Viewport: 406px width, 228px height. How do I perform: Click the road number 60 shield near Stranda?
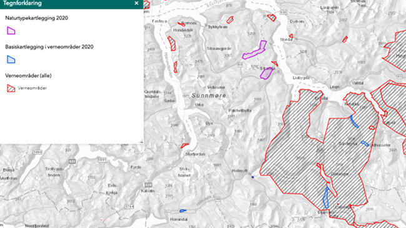coord(240,64)
